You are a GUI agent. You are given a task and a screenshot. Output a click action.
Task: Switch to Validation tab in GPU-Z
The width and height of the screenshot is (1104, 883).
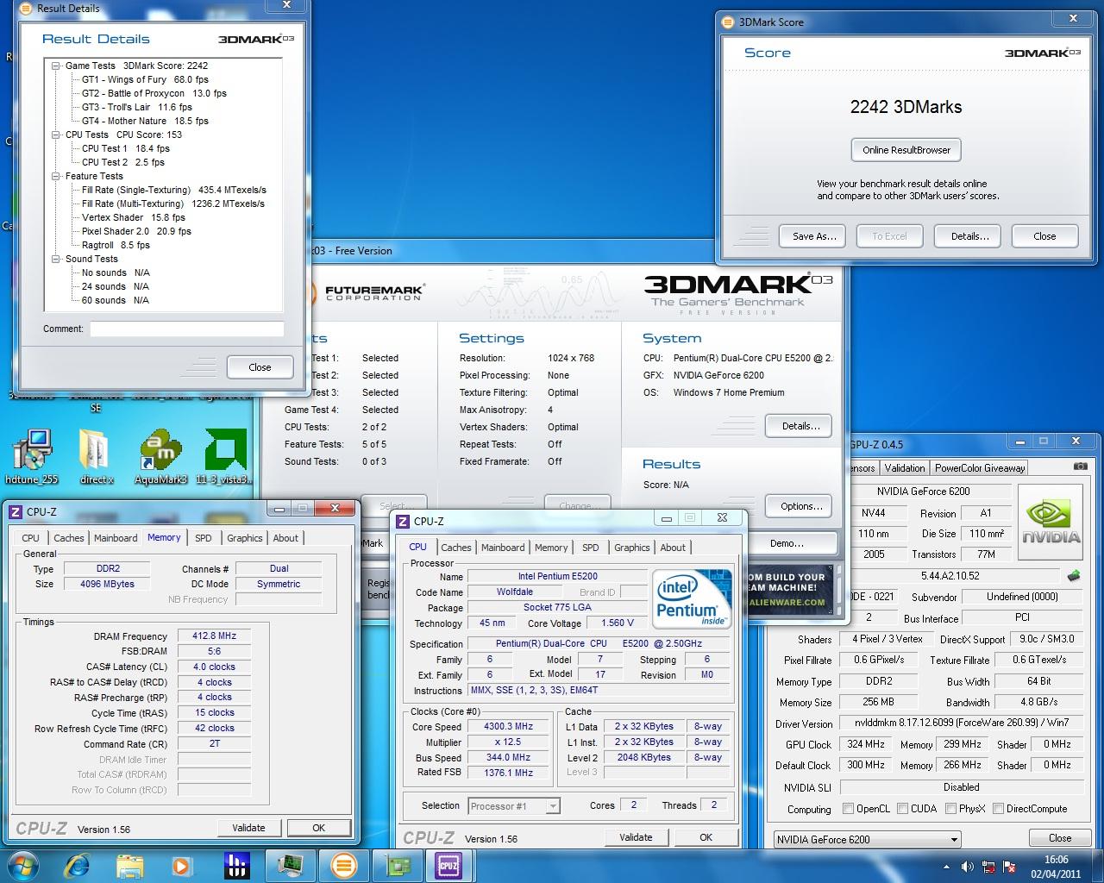point(905,468)
